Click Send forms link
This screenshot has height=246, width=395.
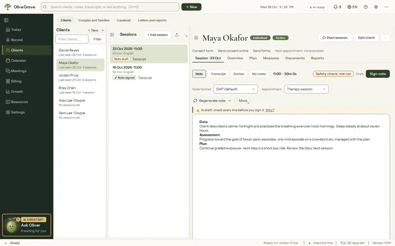coord(262,51)
